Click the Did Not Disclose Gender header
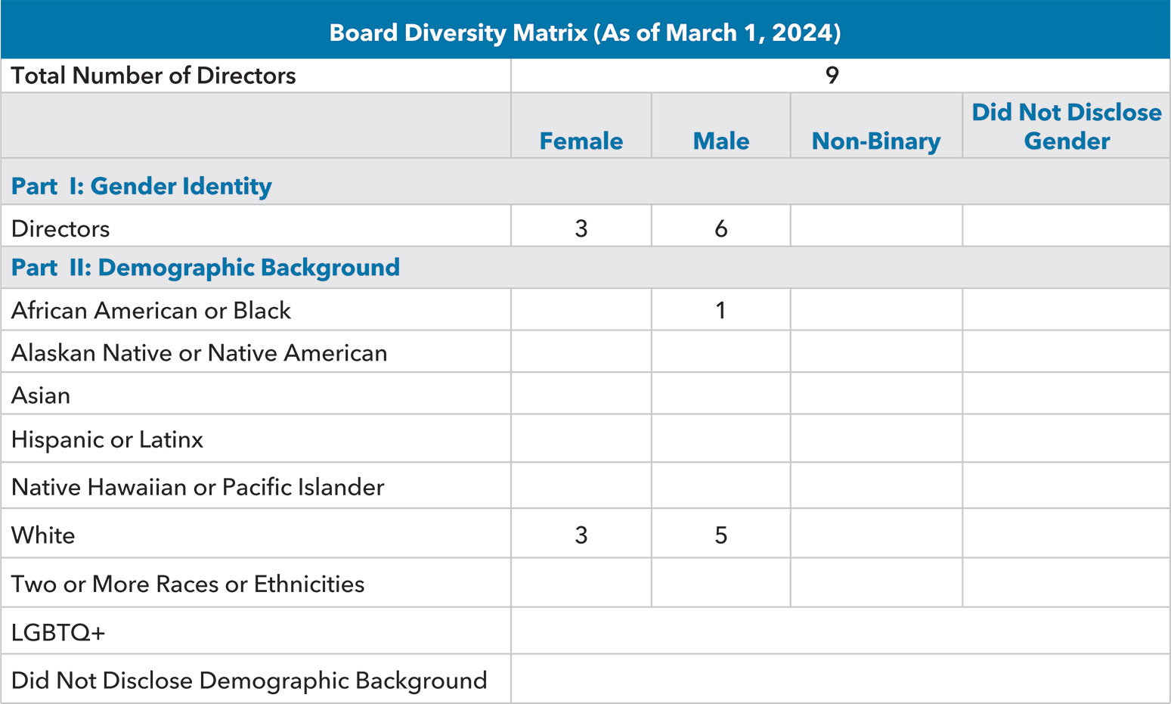 pyautogui.click(x=1066, y=126)
